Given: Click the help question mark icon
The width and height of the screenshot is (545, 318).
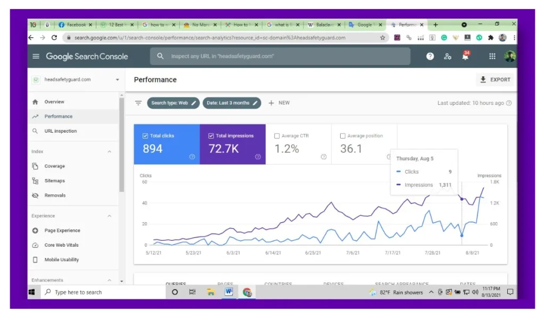Looking at the screenshot, I should click(x=430, y=56).
